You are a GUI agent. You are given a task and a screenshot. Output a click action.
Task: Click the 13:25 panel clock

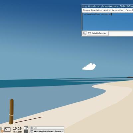(x=17, y=129)
